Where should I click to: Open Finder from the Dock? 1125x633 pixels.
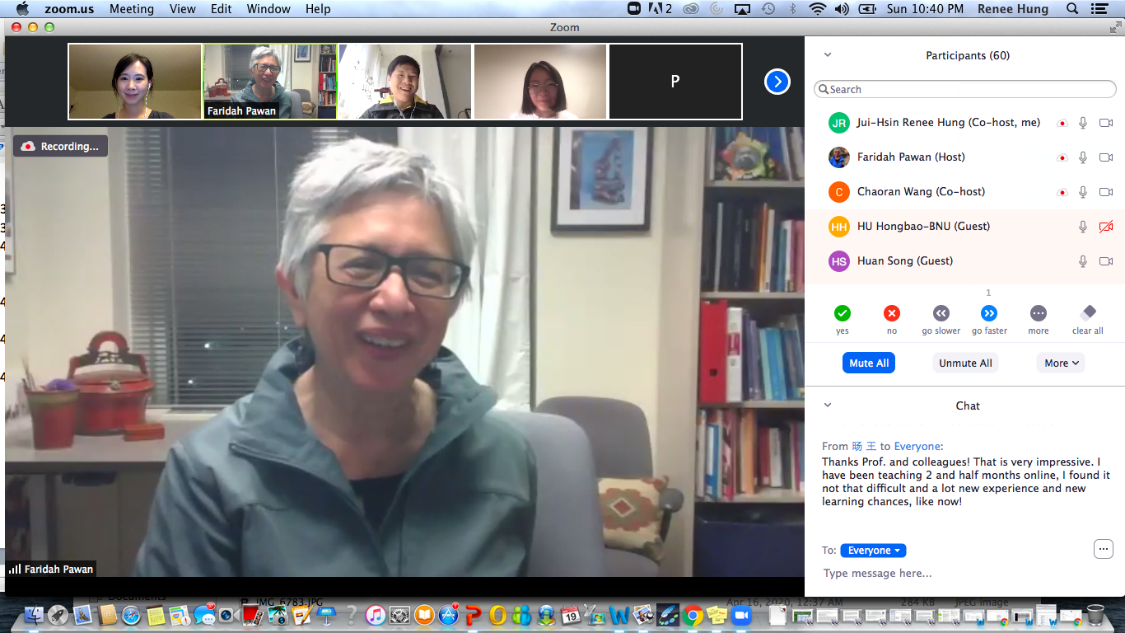[34, 615]
